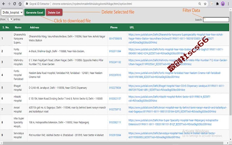Click the zoom magnifier icon in address bar
The image size is (232, 145).
click(x=200, y=4)
